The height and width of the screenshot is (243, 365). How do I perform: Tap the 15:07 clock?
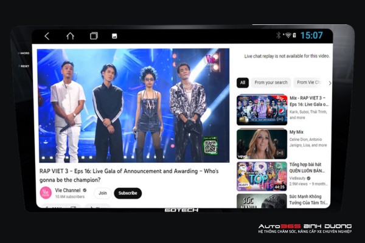[311, 35]
